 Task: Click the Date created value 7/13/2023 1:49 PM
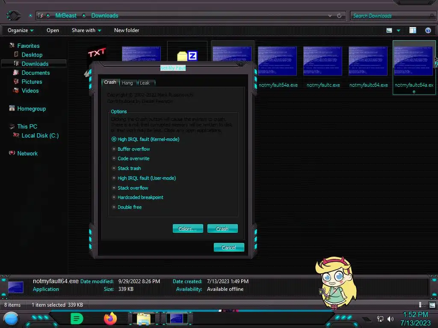click(x=228, y=281)
